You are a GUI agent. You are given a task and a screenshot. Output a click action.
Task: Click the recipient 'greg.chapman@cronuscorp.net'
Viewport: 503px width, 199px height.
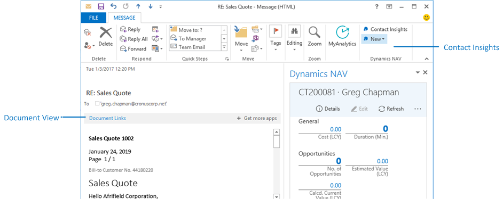tap(133, 104)
